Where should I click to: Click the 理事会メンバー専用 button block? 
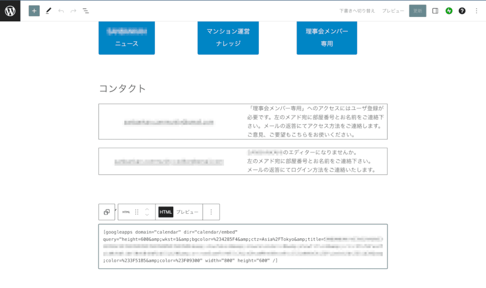(x=327, y=38)
